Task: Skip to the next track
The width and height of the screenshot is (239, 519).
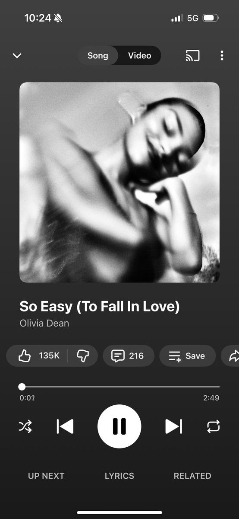Action: pyautogui.click(x=173, y=427)
